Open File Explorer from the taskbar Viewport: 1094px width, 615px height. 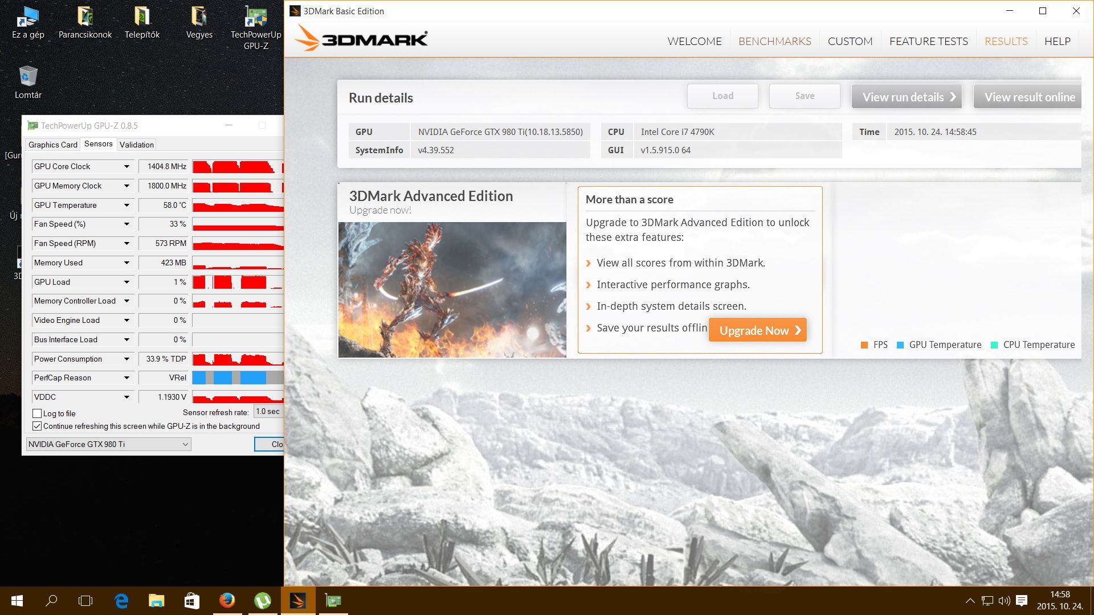156,601
